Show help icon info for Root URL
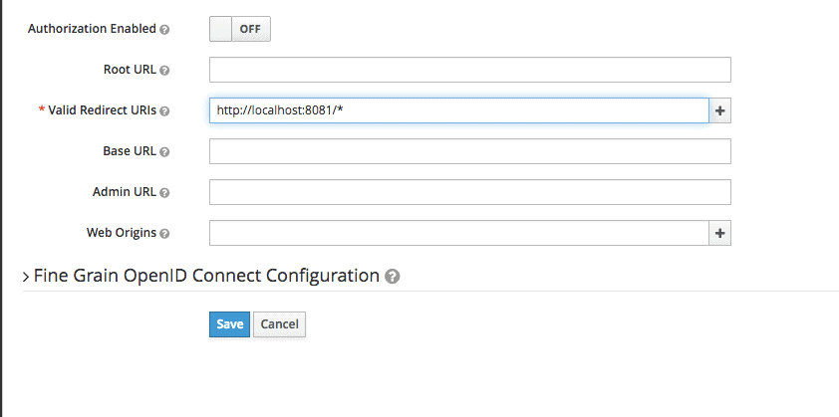 164,70
